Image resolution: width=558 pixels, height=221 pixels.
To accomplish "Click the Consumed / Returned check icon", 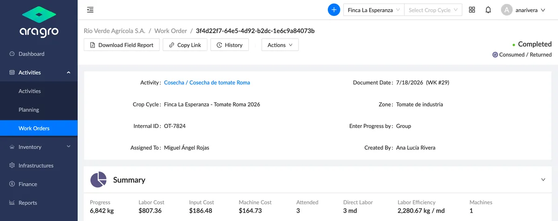I will 495,55.
